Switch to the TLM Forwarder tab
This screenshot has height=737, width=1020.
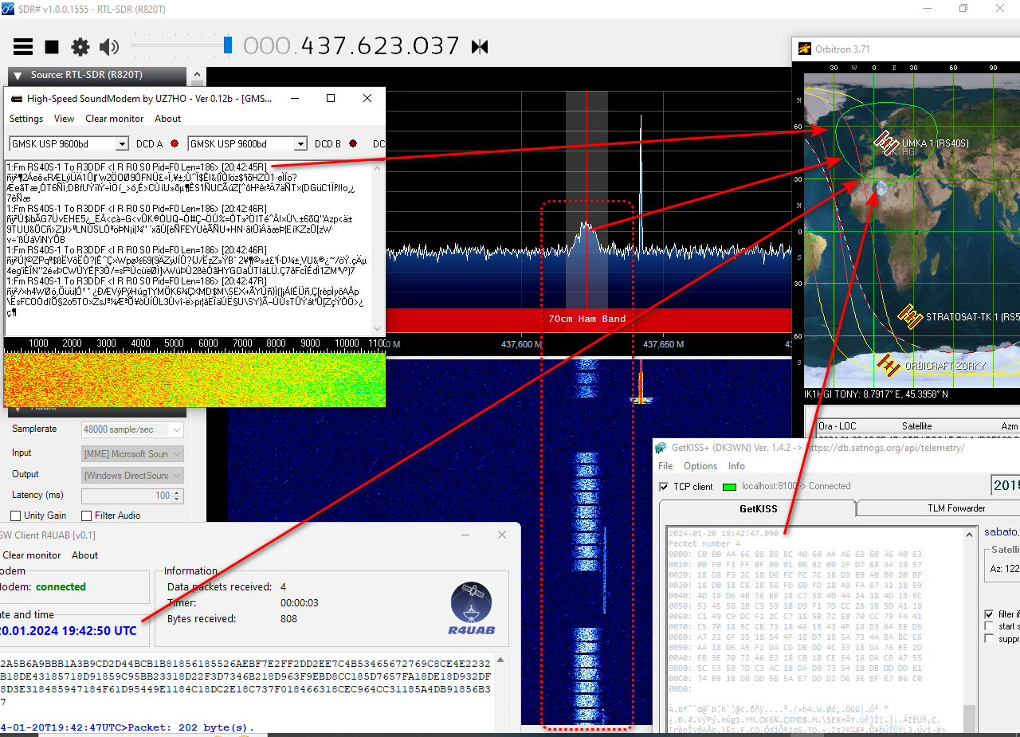point(955,508)
